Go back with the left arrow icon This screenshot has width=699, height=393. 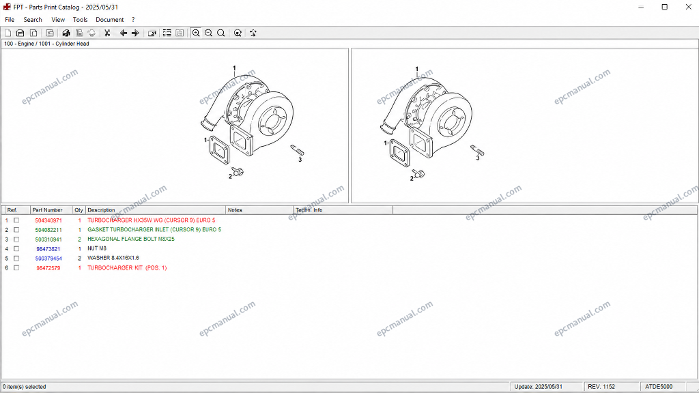click(124, 33)
